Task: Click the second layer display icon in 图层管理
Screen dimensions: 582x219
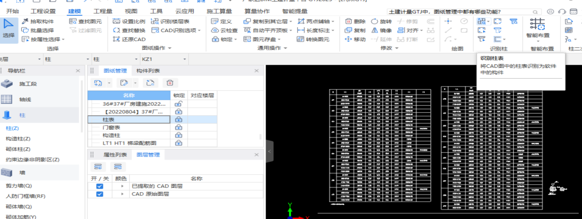Action: [x=118, y=166]
